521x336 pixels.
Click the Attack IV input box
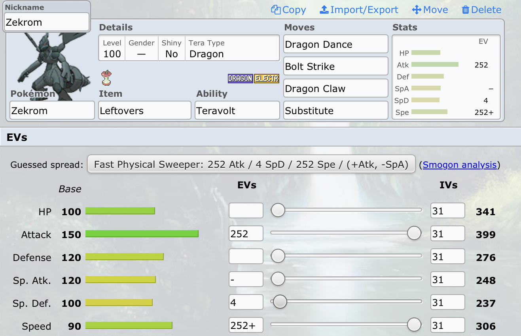tap(448, 234)
